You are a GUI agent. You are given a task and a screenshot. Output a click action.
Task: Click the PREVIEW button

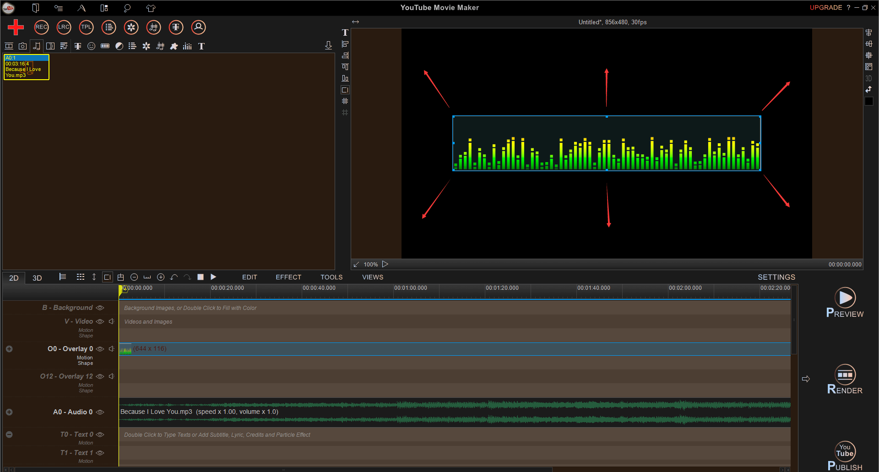coord(845,303)
